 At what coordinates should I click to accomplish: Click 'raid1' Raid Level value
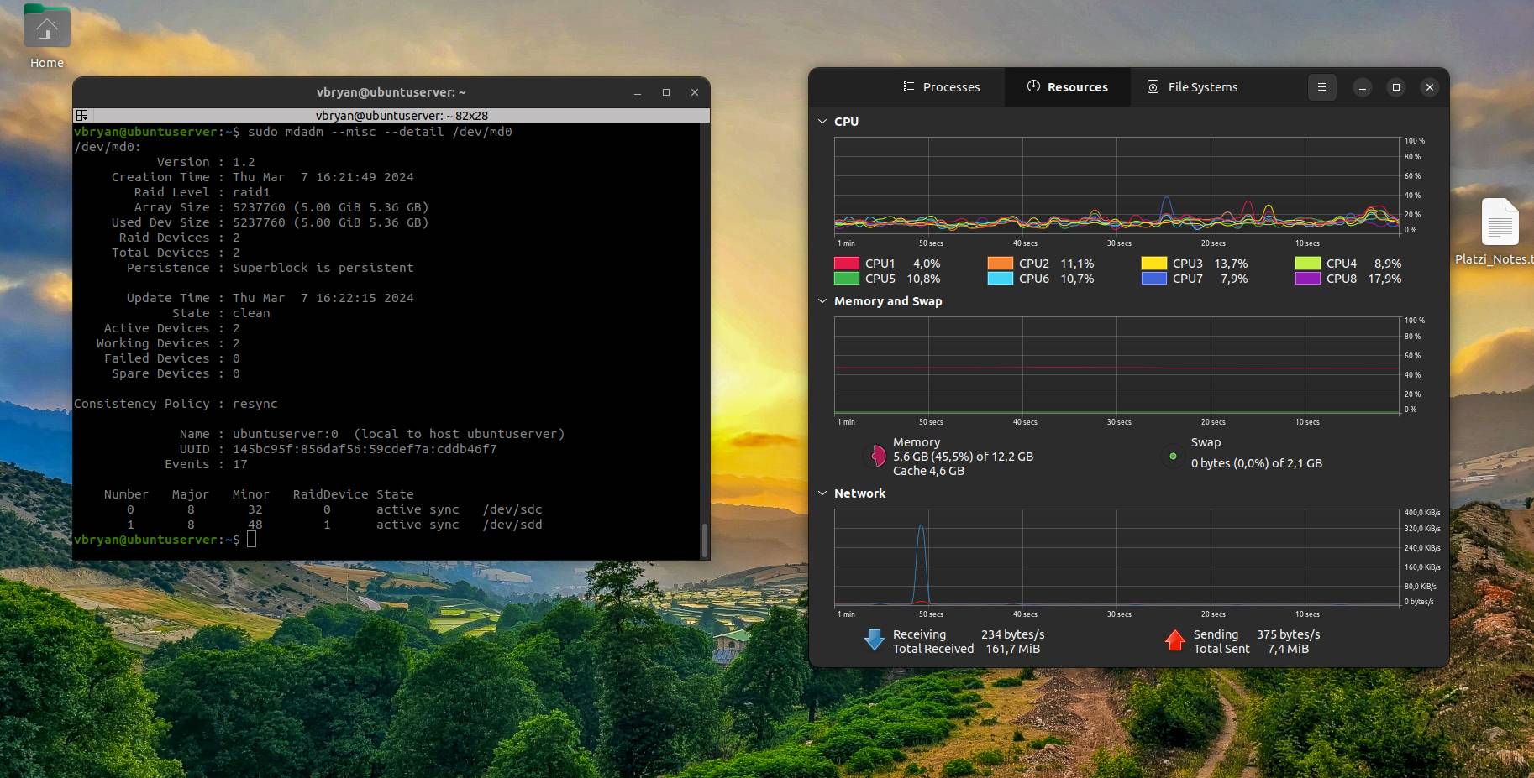[x=251, y=192]
